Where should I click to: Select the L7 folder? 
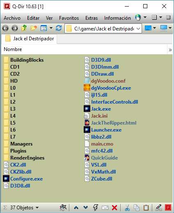click(x=9, y=137)
